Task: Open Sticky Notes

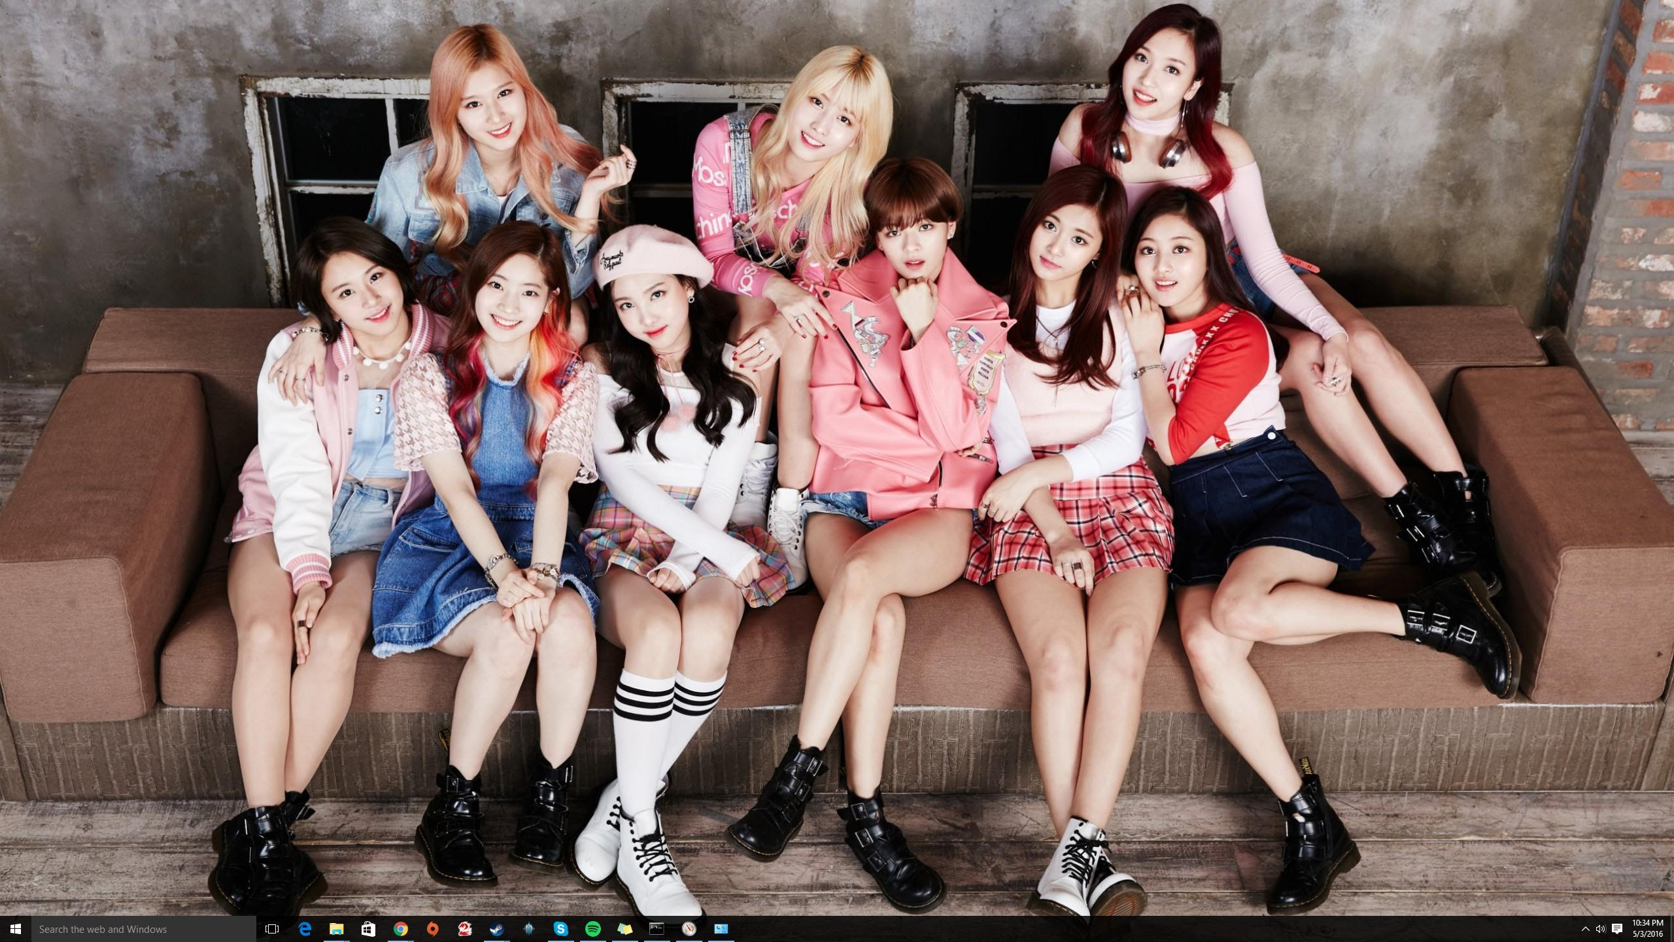Action: [x=626, y=929]
